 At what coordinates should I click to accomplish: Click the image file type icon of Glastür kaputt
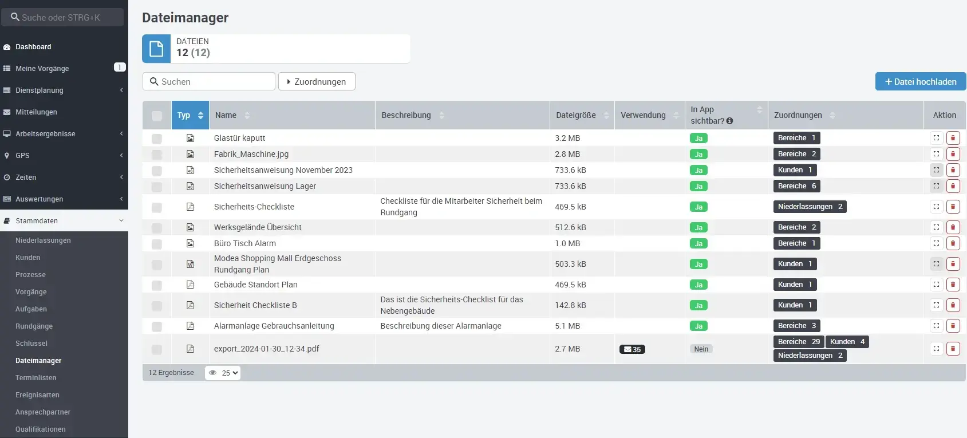pyautogui.click(x=190, y=138)
